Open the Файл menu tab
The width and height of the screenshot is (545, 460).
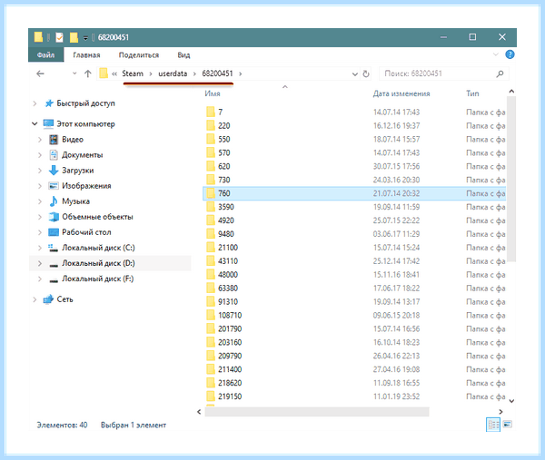46,54
